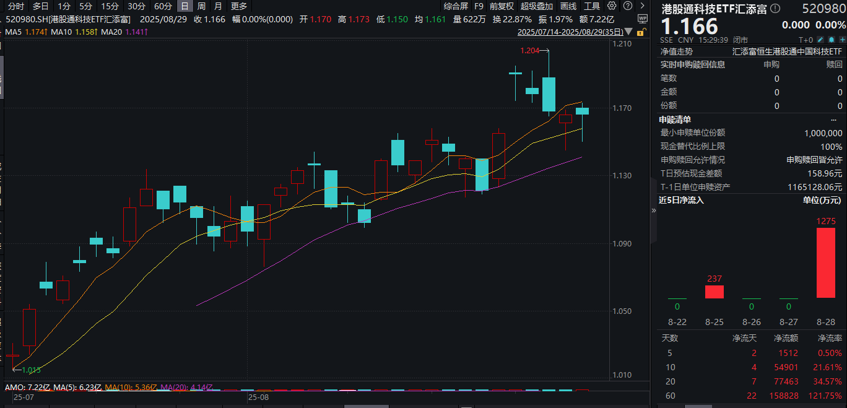Viewport: 847px width, 408px height.
Task: Toggle the orange date range lock
Action: click(x=642, y=31)
